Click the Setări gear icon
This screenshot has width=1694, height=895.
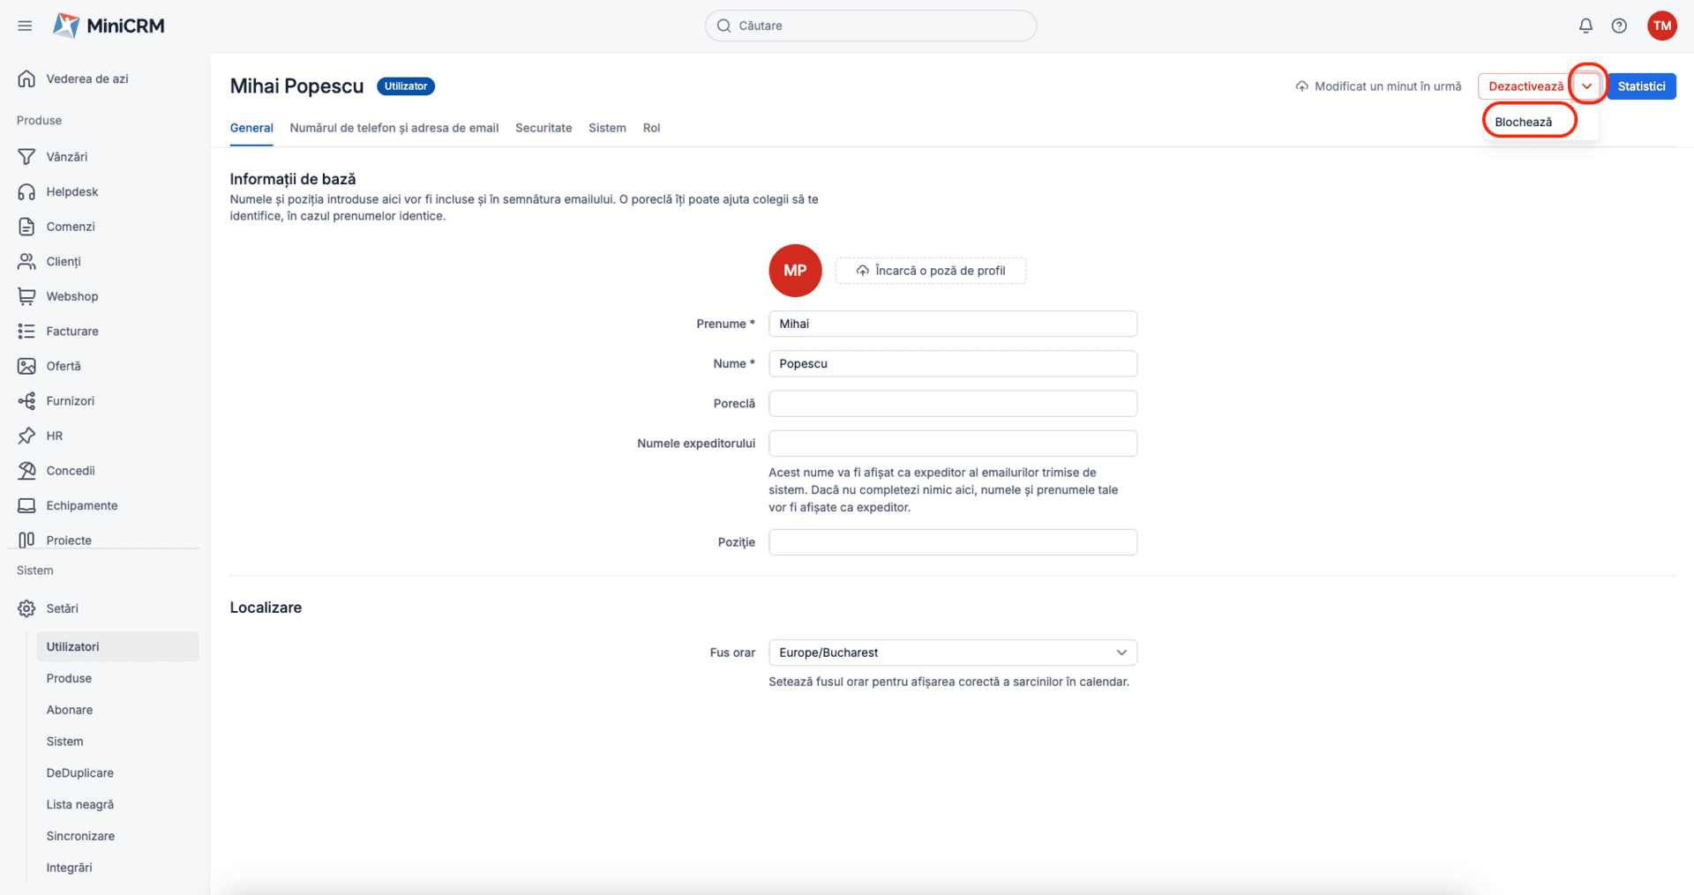(26, 608)
